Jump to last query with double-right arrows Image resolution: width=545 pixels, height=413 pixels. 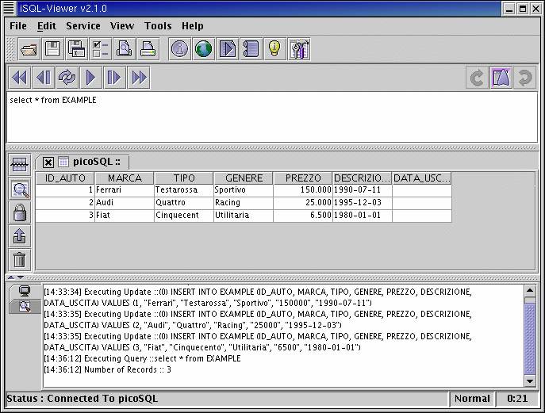[139, 78]
